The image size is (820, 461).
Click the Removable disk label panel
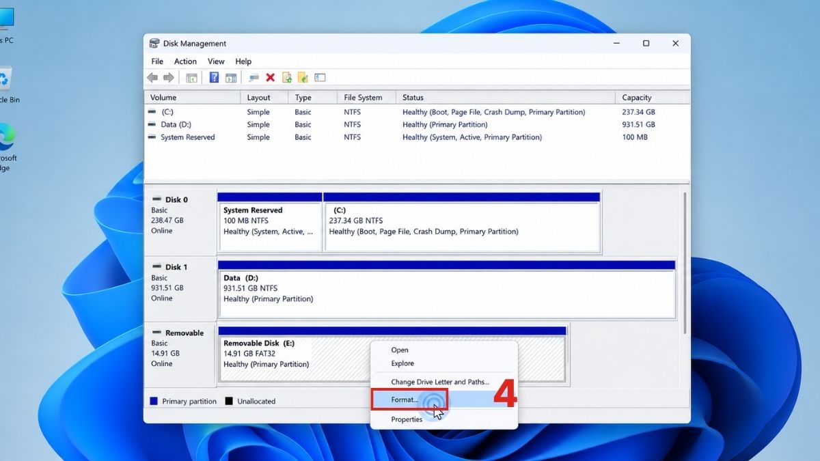pyautogui.click(x=180, y=354)
